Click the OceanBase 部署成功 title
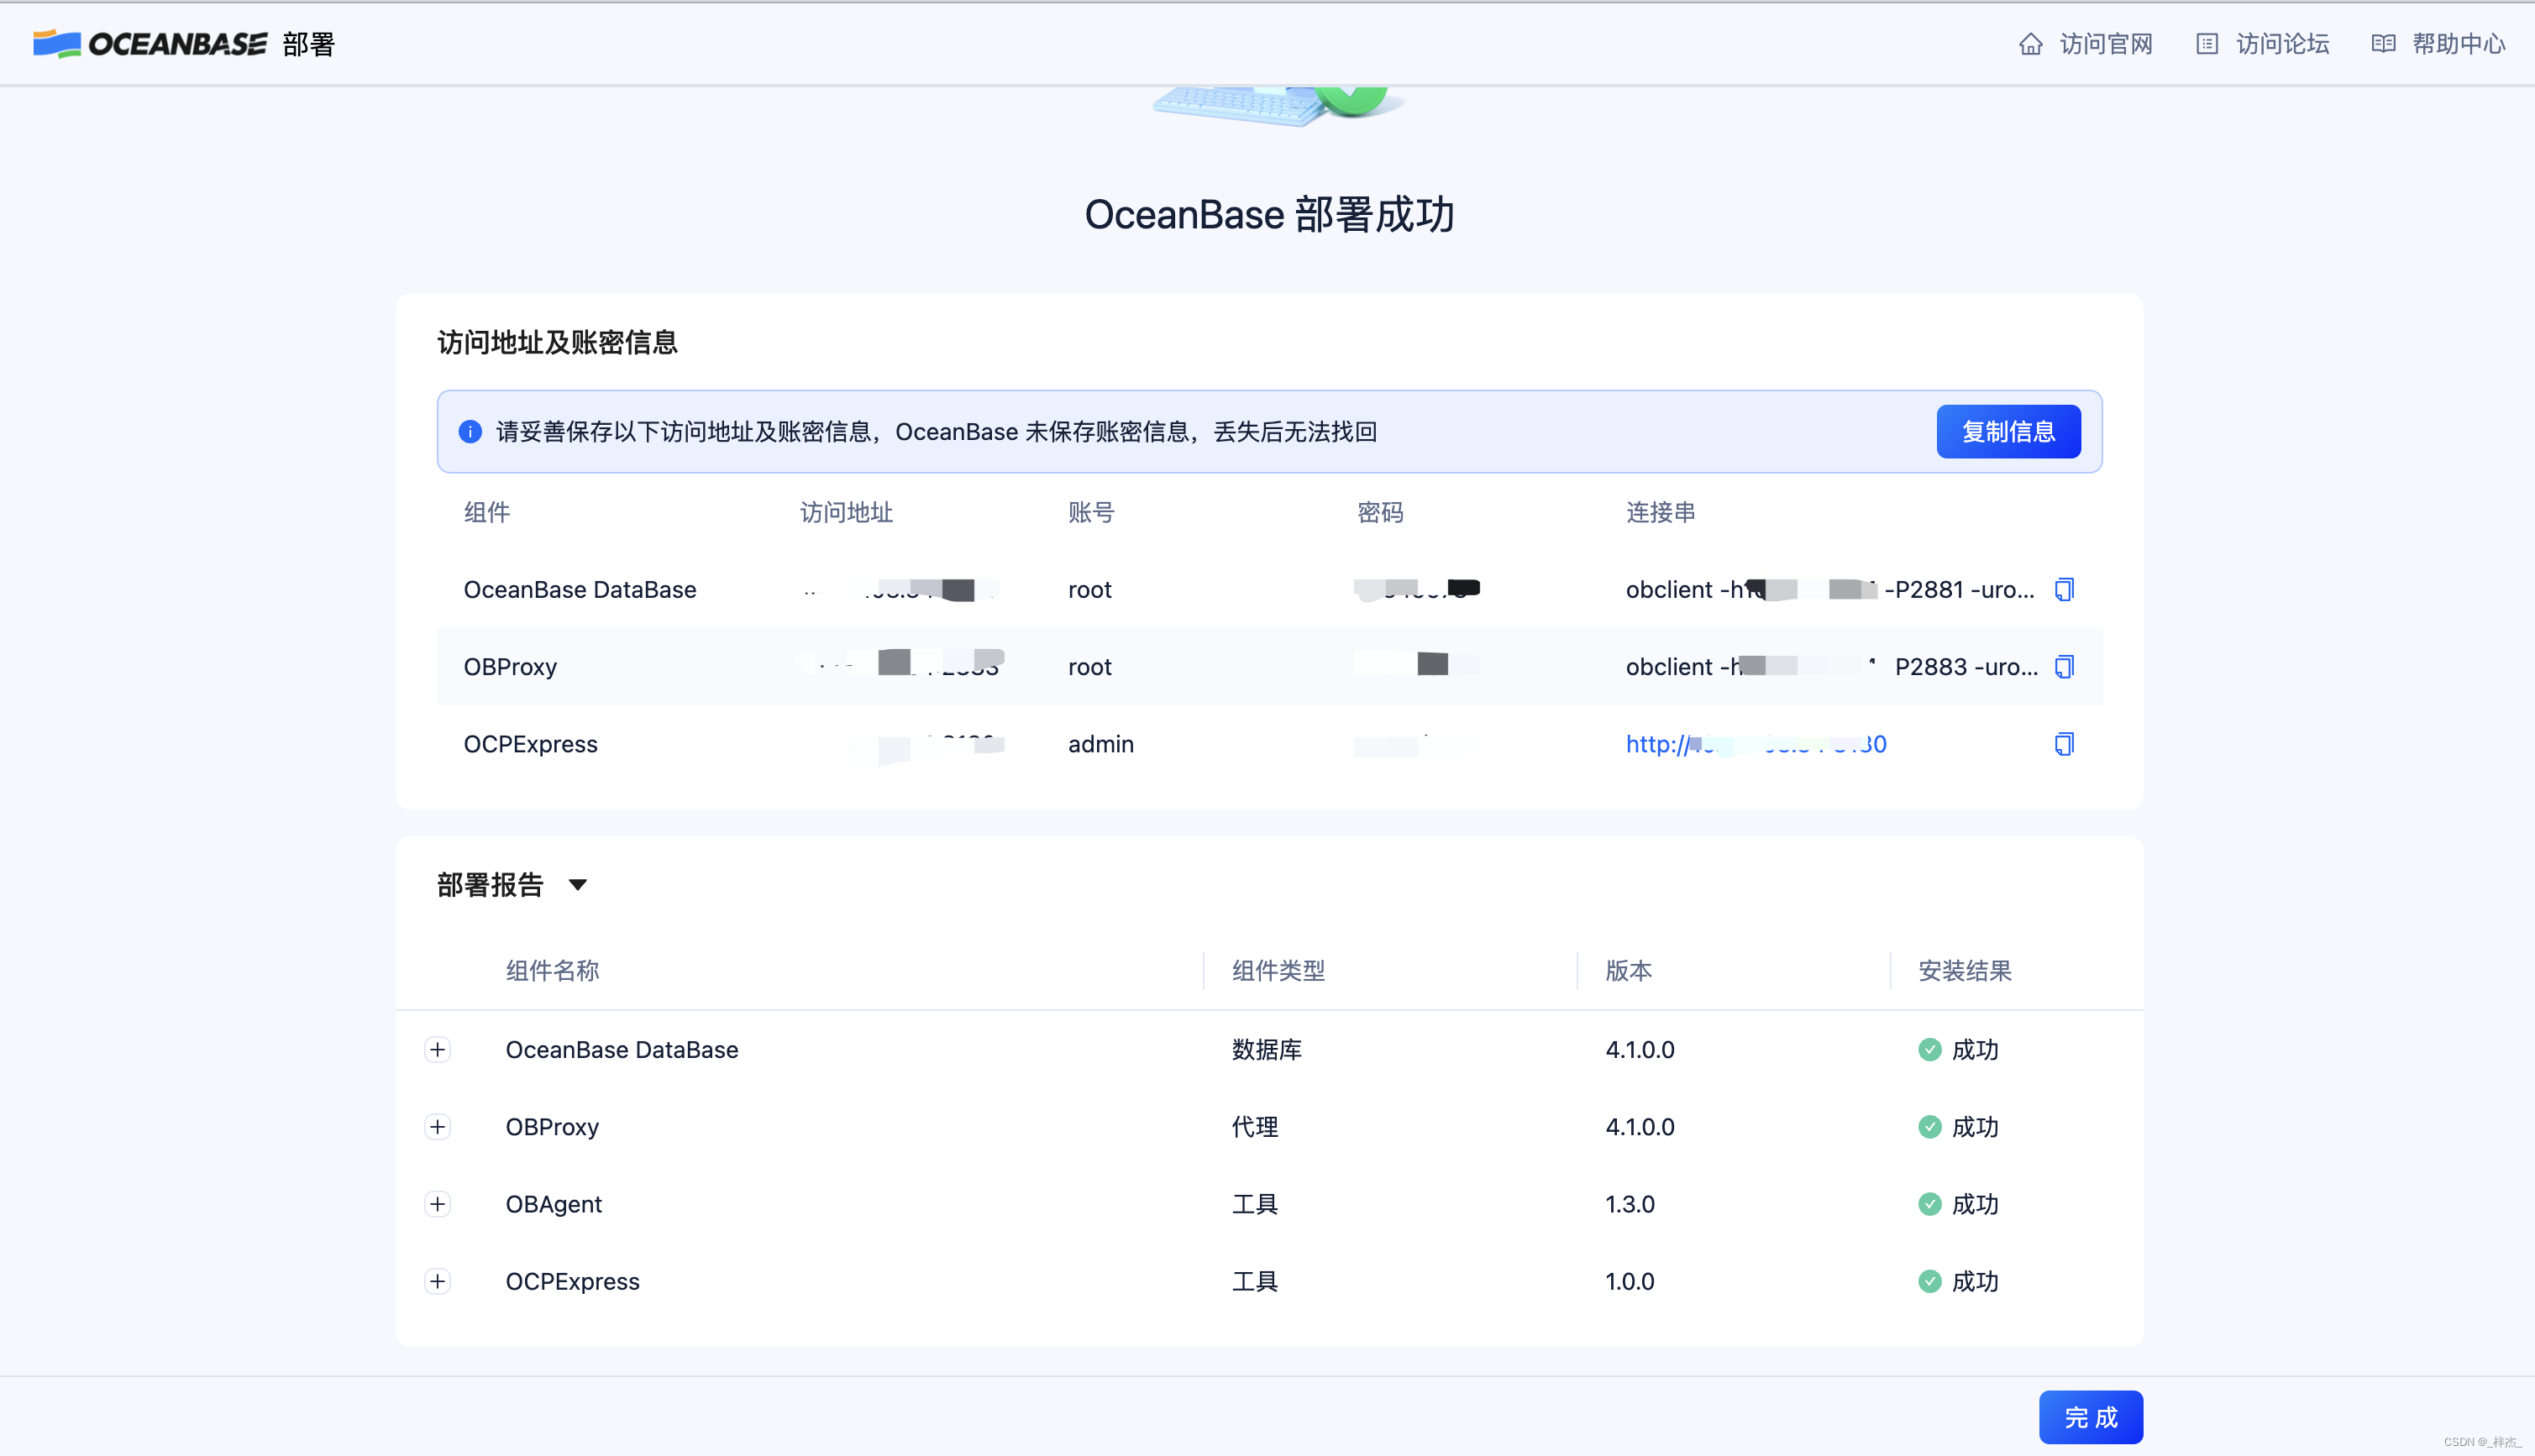Image resolution: width=2535 pixels, height=1456 pixels. point(1269,215)
